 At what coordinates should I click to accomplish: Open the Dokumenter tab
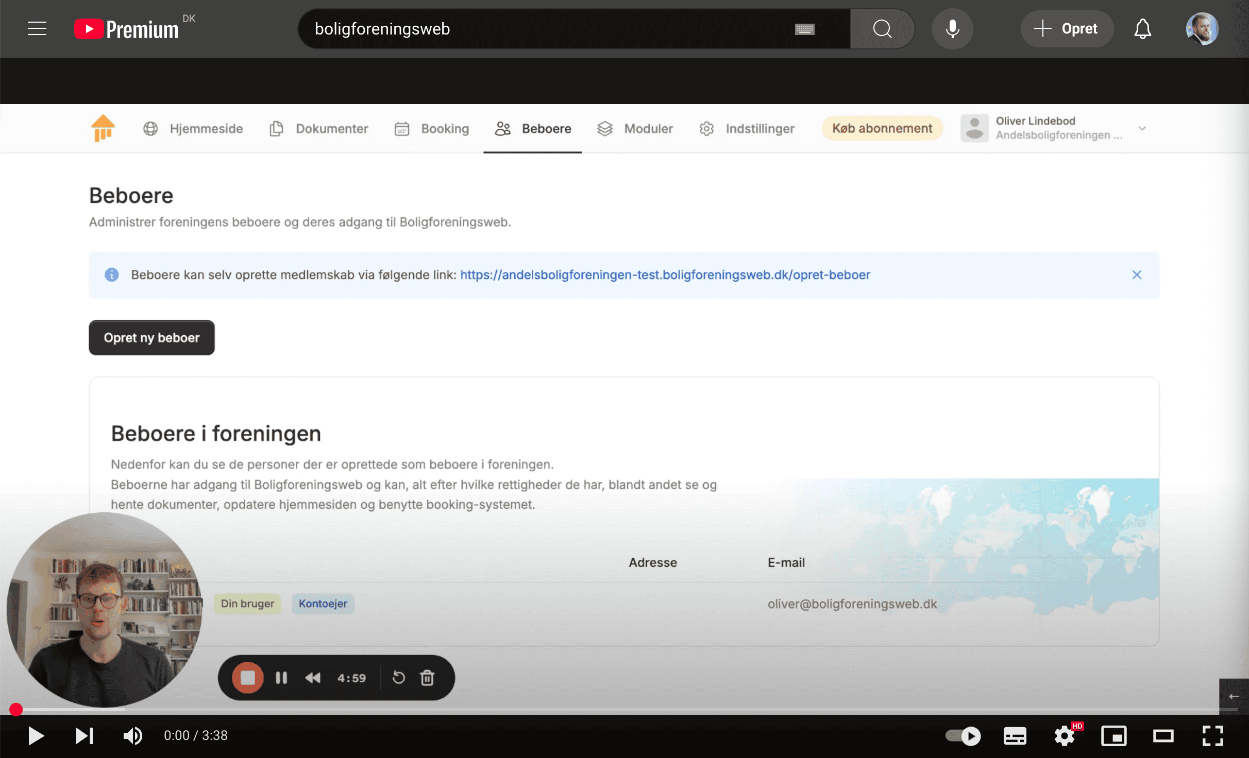(x=319, y=129)
